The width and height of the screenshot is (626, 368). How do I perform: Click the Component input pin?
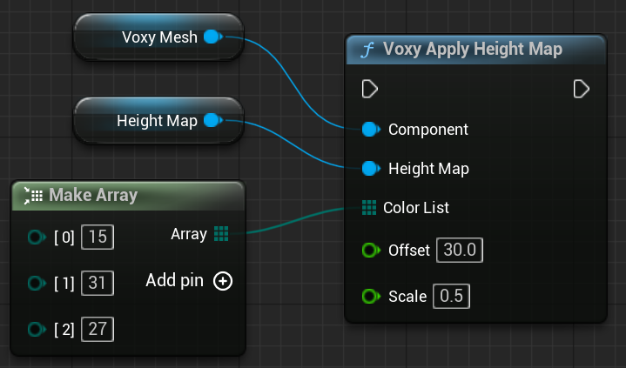pyautogui.click(x=370, y=130)
